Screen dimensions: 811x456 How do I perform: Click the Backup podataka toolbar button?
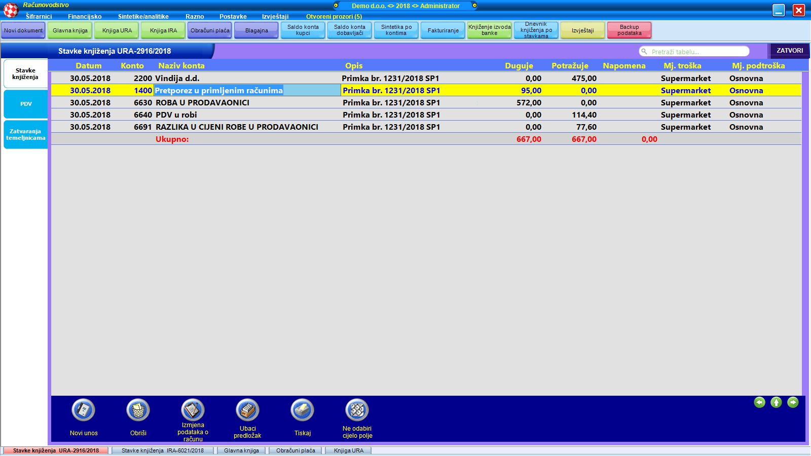pyautogui.click(x=629, y=30)
